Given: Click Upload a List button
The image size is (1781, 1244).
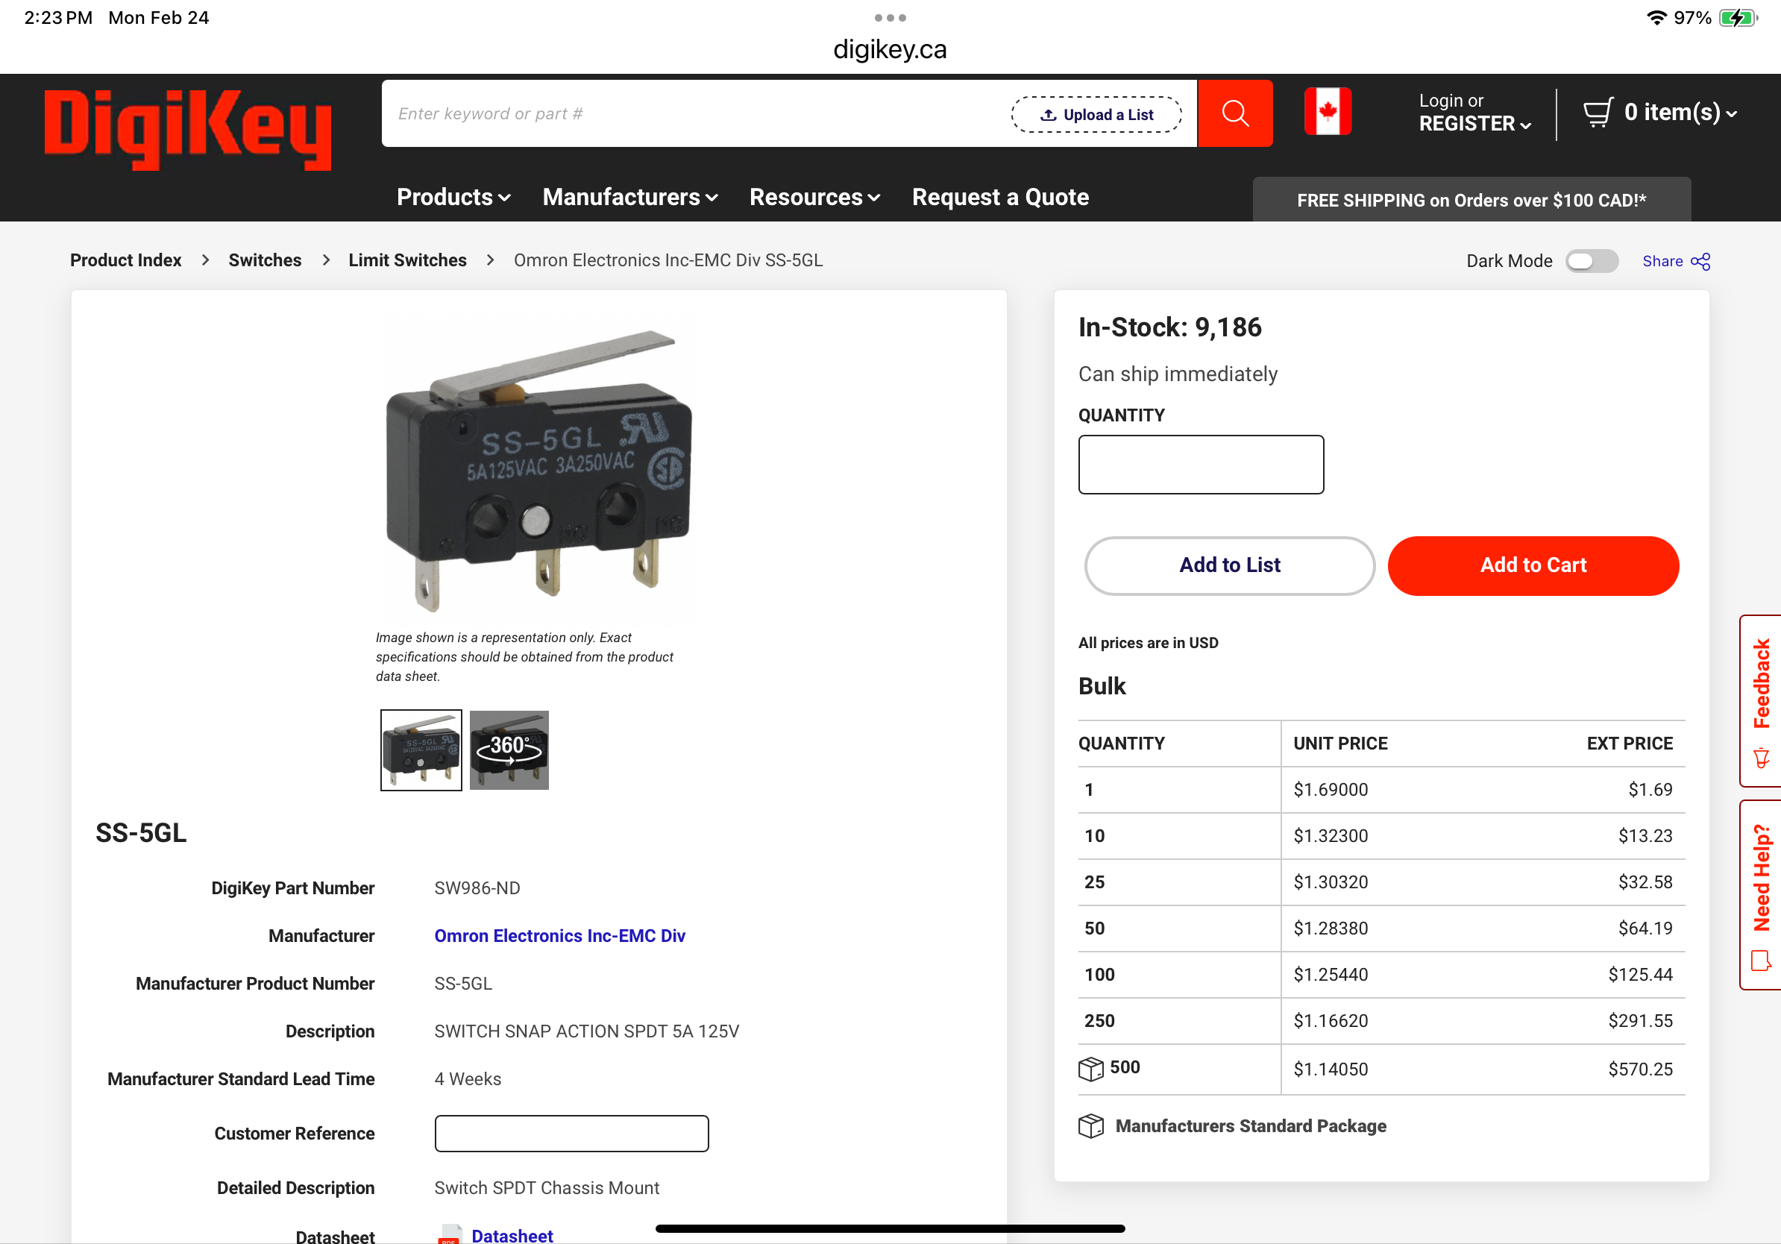Looking at the screenshot, I should (x=1096, y=115).
